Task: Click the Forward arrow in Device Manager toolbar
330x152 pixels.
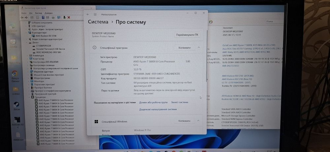Action: point(26,17)
